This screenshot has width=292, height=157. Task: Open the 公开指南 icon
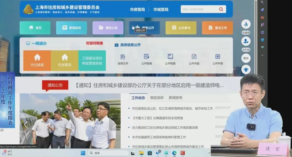(x=147, y=57)
